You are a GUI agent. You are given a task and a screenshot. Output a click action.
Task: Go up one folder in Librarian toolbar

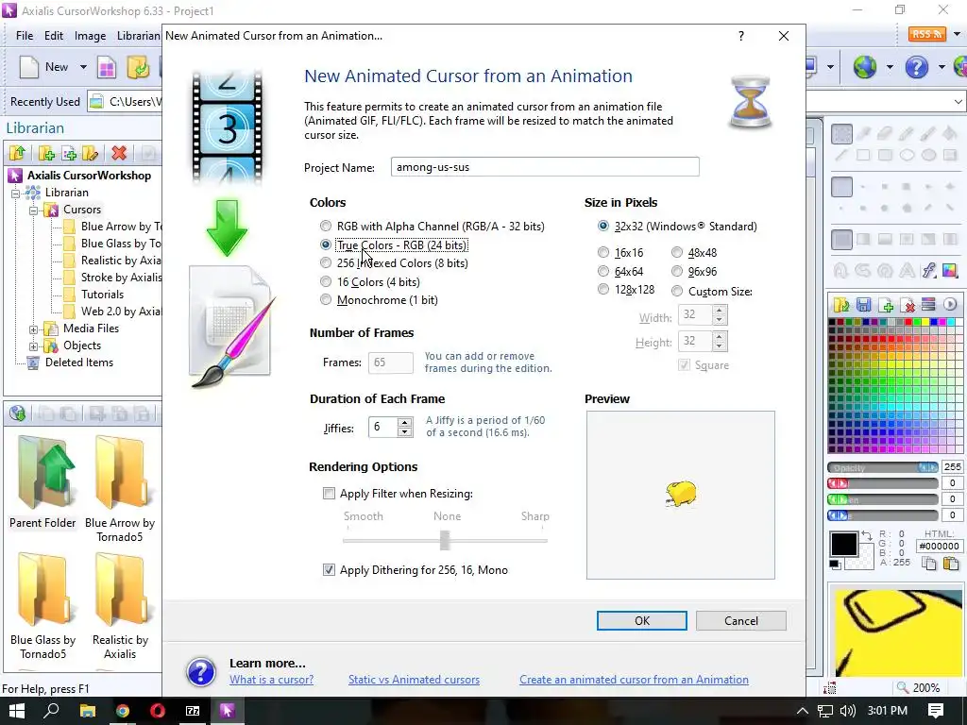pos(17,152)
